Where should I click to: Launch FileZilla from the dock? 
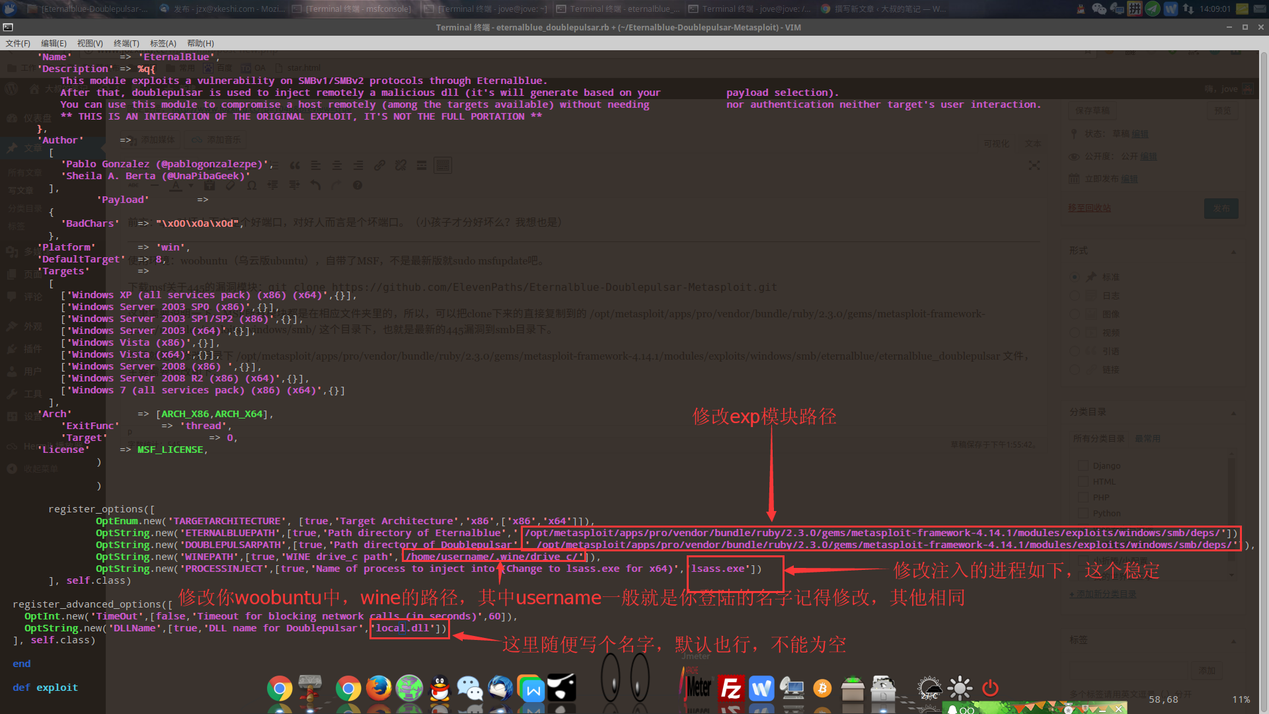point(731,689)
